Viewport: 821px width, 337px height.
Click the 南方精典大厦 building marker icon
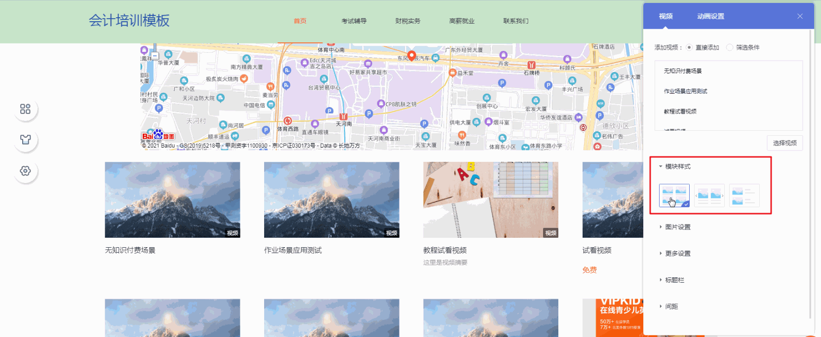[247, 59]
